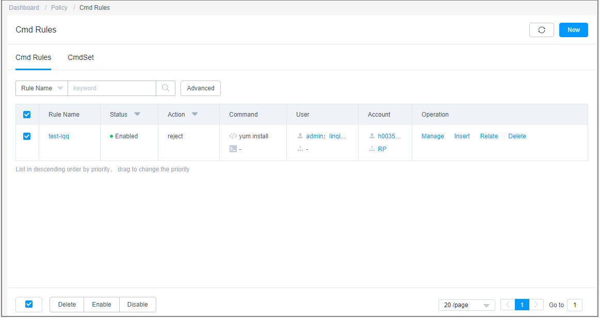Screen dimensions: 600x318
Task: Open the 20 /page size dropdown
Action: tap(467, 305)
